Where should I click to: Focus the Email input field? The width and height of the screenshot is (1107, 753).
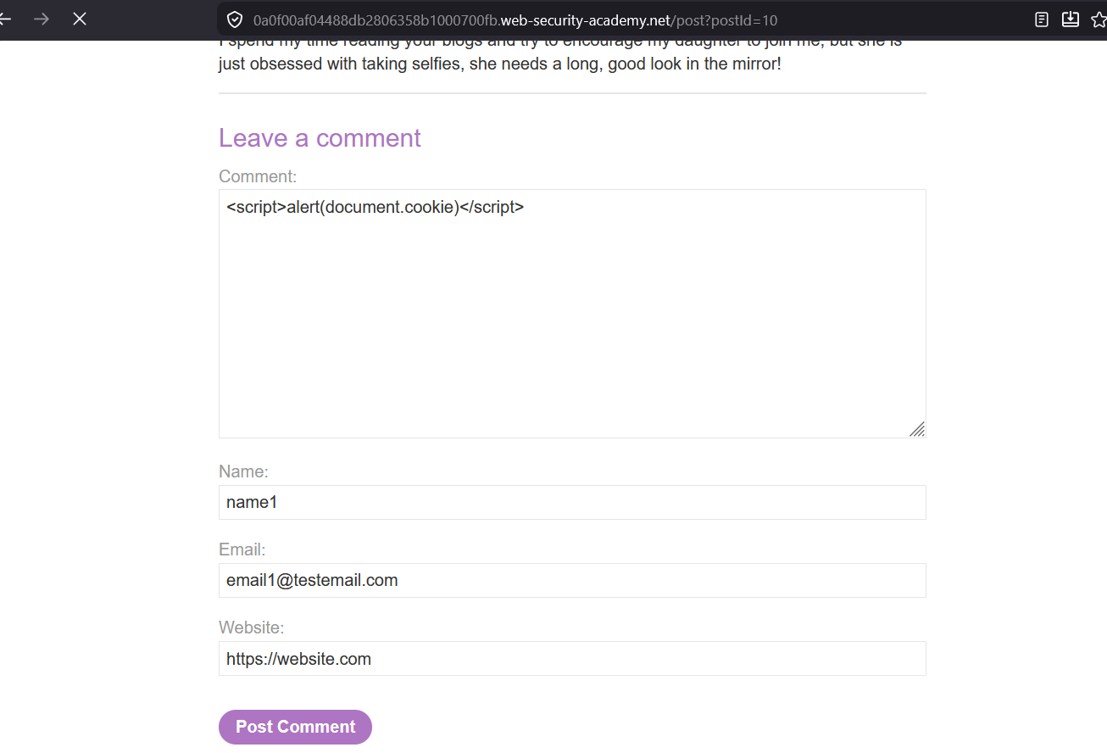point(572,580)
